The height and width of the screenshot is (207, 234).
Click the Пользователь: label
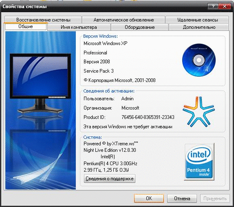[x=99, y=99]
